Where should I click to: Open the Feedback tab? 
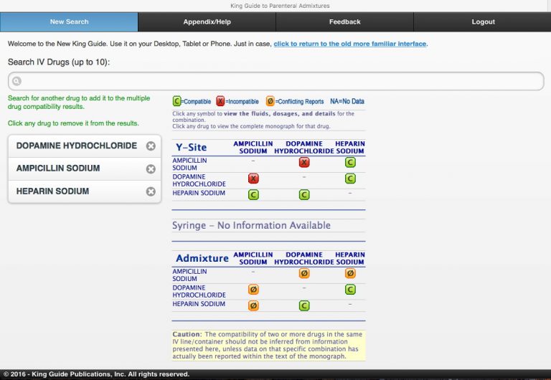(x=344, y=22)
